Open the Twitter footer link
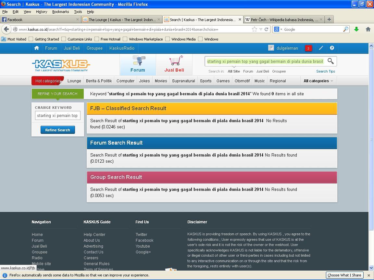The image size is (374, 280). [142, 235]
